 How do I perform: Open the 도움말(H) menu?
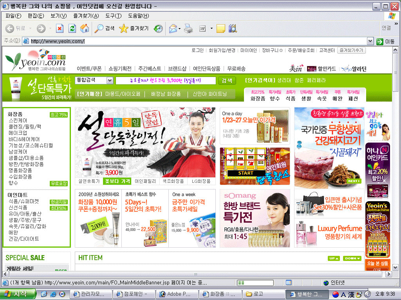point(138,16)
